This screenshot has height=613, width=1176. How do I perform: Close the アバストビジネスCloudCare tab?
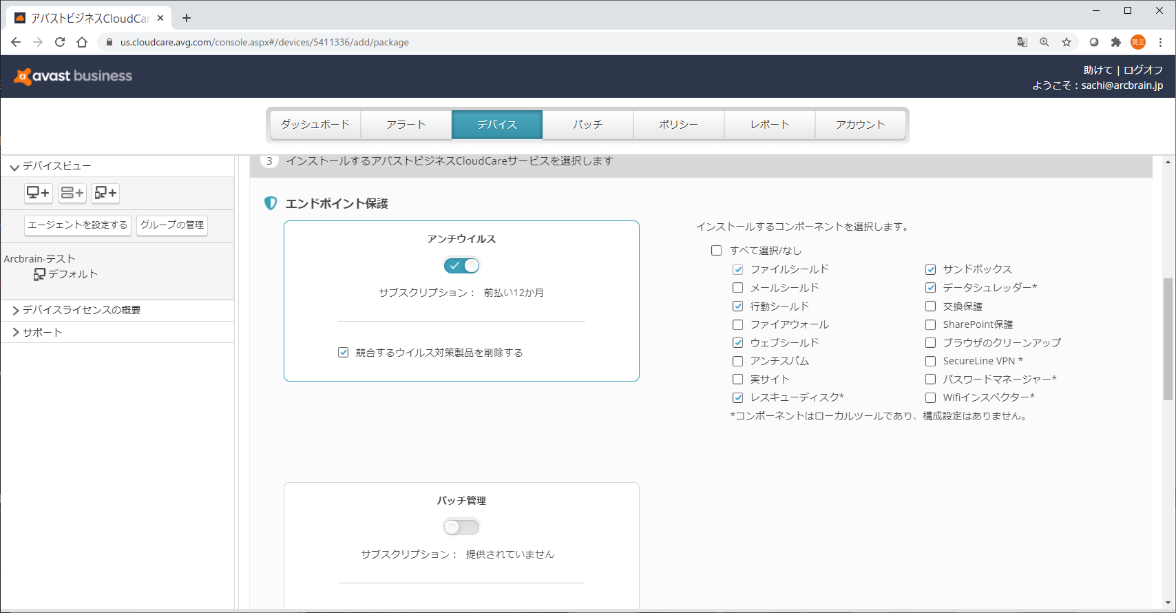161,18
